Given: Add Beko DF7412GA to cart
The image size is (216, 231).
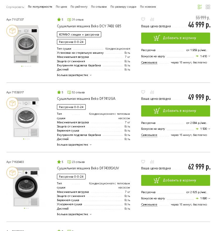Looking at the screenshot, I should point(176,111).
